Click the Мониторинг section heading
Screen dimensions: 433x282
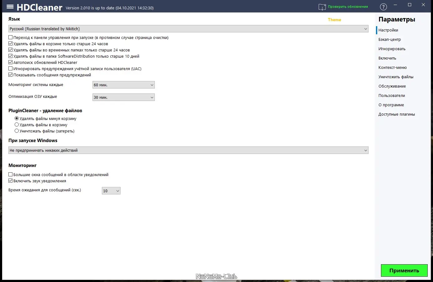[x=22, y=165]
